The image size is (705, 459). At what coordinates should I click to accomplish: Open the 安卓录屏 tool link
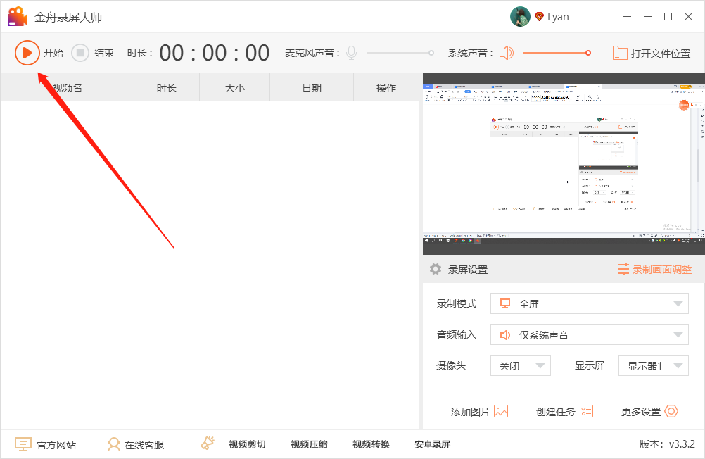click(433, 444)
